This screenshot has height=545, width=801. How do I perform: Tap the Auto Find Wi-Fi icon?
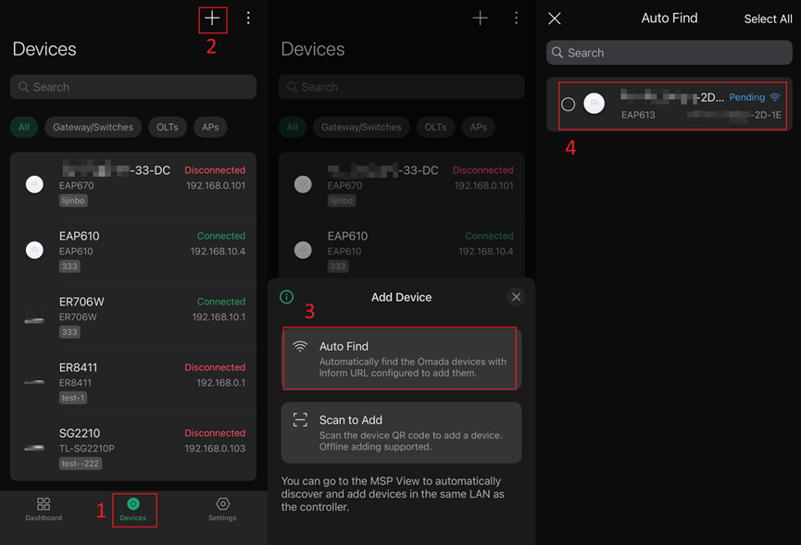coord(300,345)
